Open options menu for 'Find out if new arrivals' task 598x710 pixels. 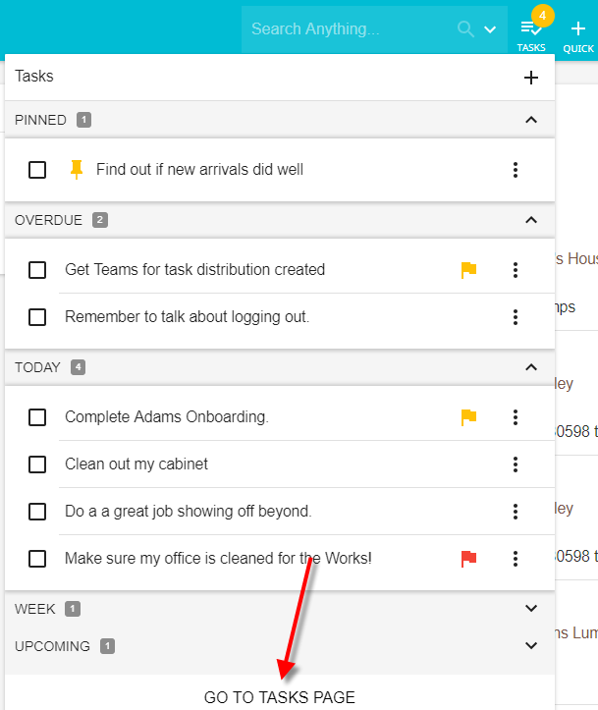516,170
